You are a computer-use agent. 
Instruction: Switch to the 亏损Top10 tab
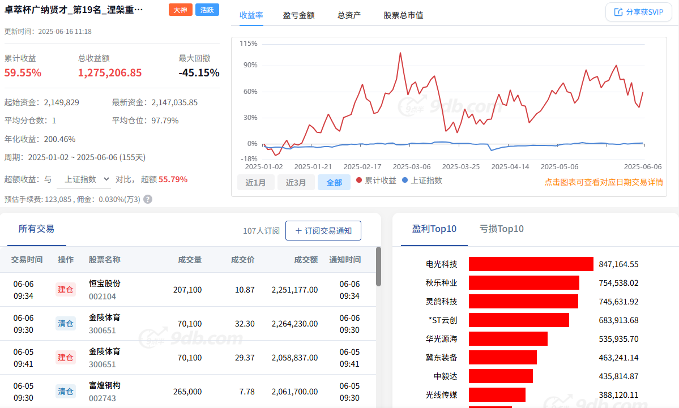pyautogui.click(x=501, y=229)
